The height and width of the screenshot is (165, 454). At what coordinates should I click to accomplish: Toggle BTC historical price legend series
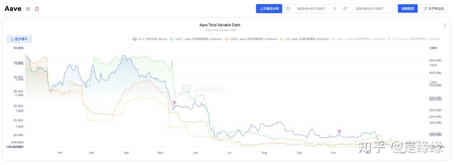click(x=150, y=39)
